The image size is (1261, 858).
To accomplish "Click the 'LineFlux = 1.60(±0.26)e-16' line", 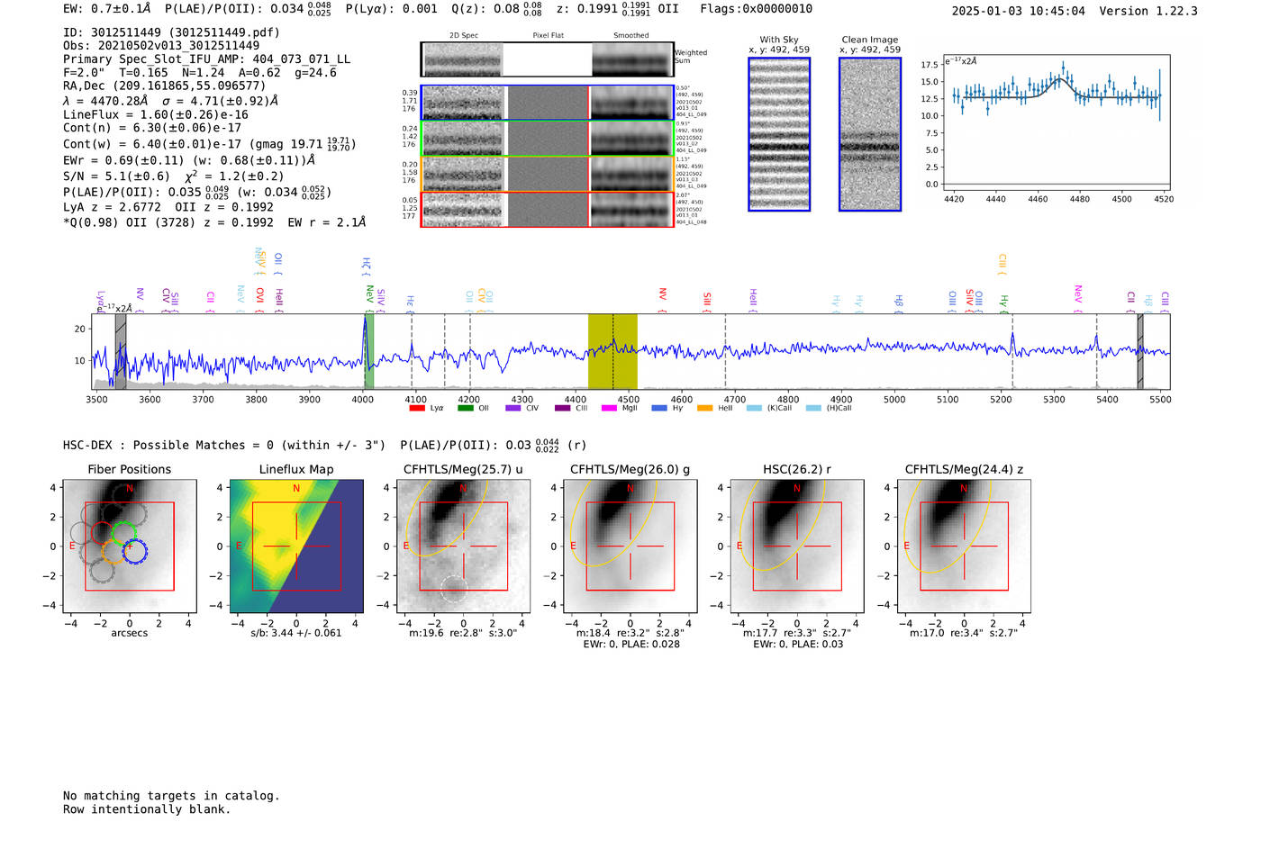I will 156,114.
